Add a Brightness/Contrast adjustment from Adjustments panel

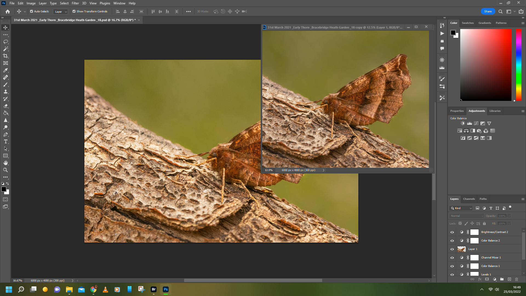click(x=463, y=123)
